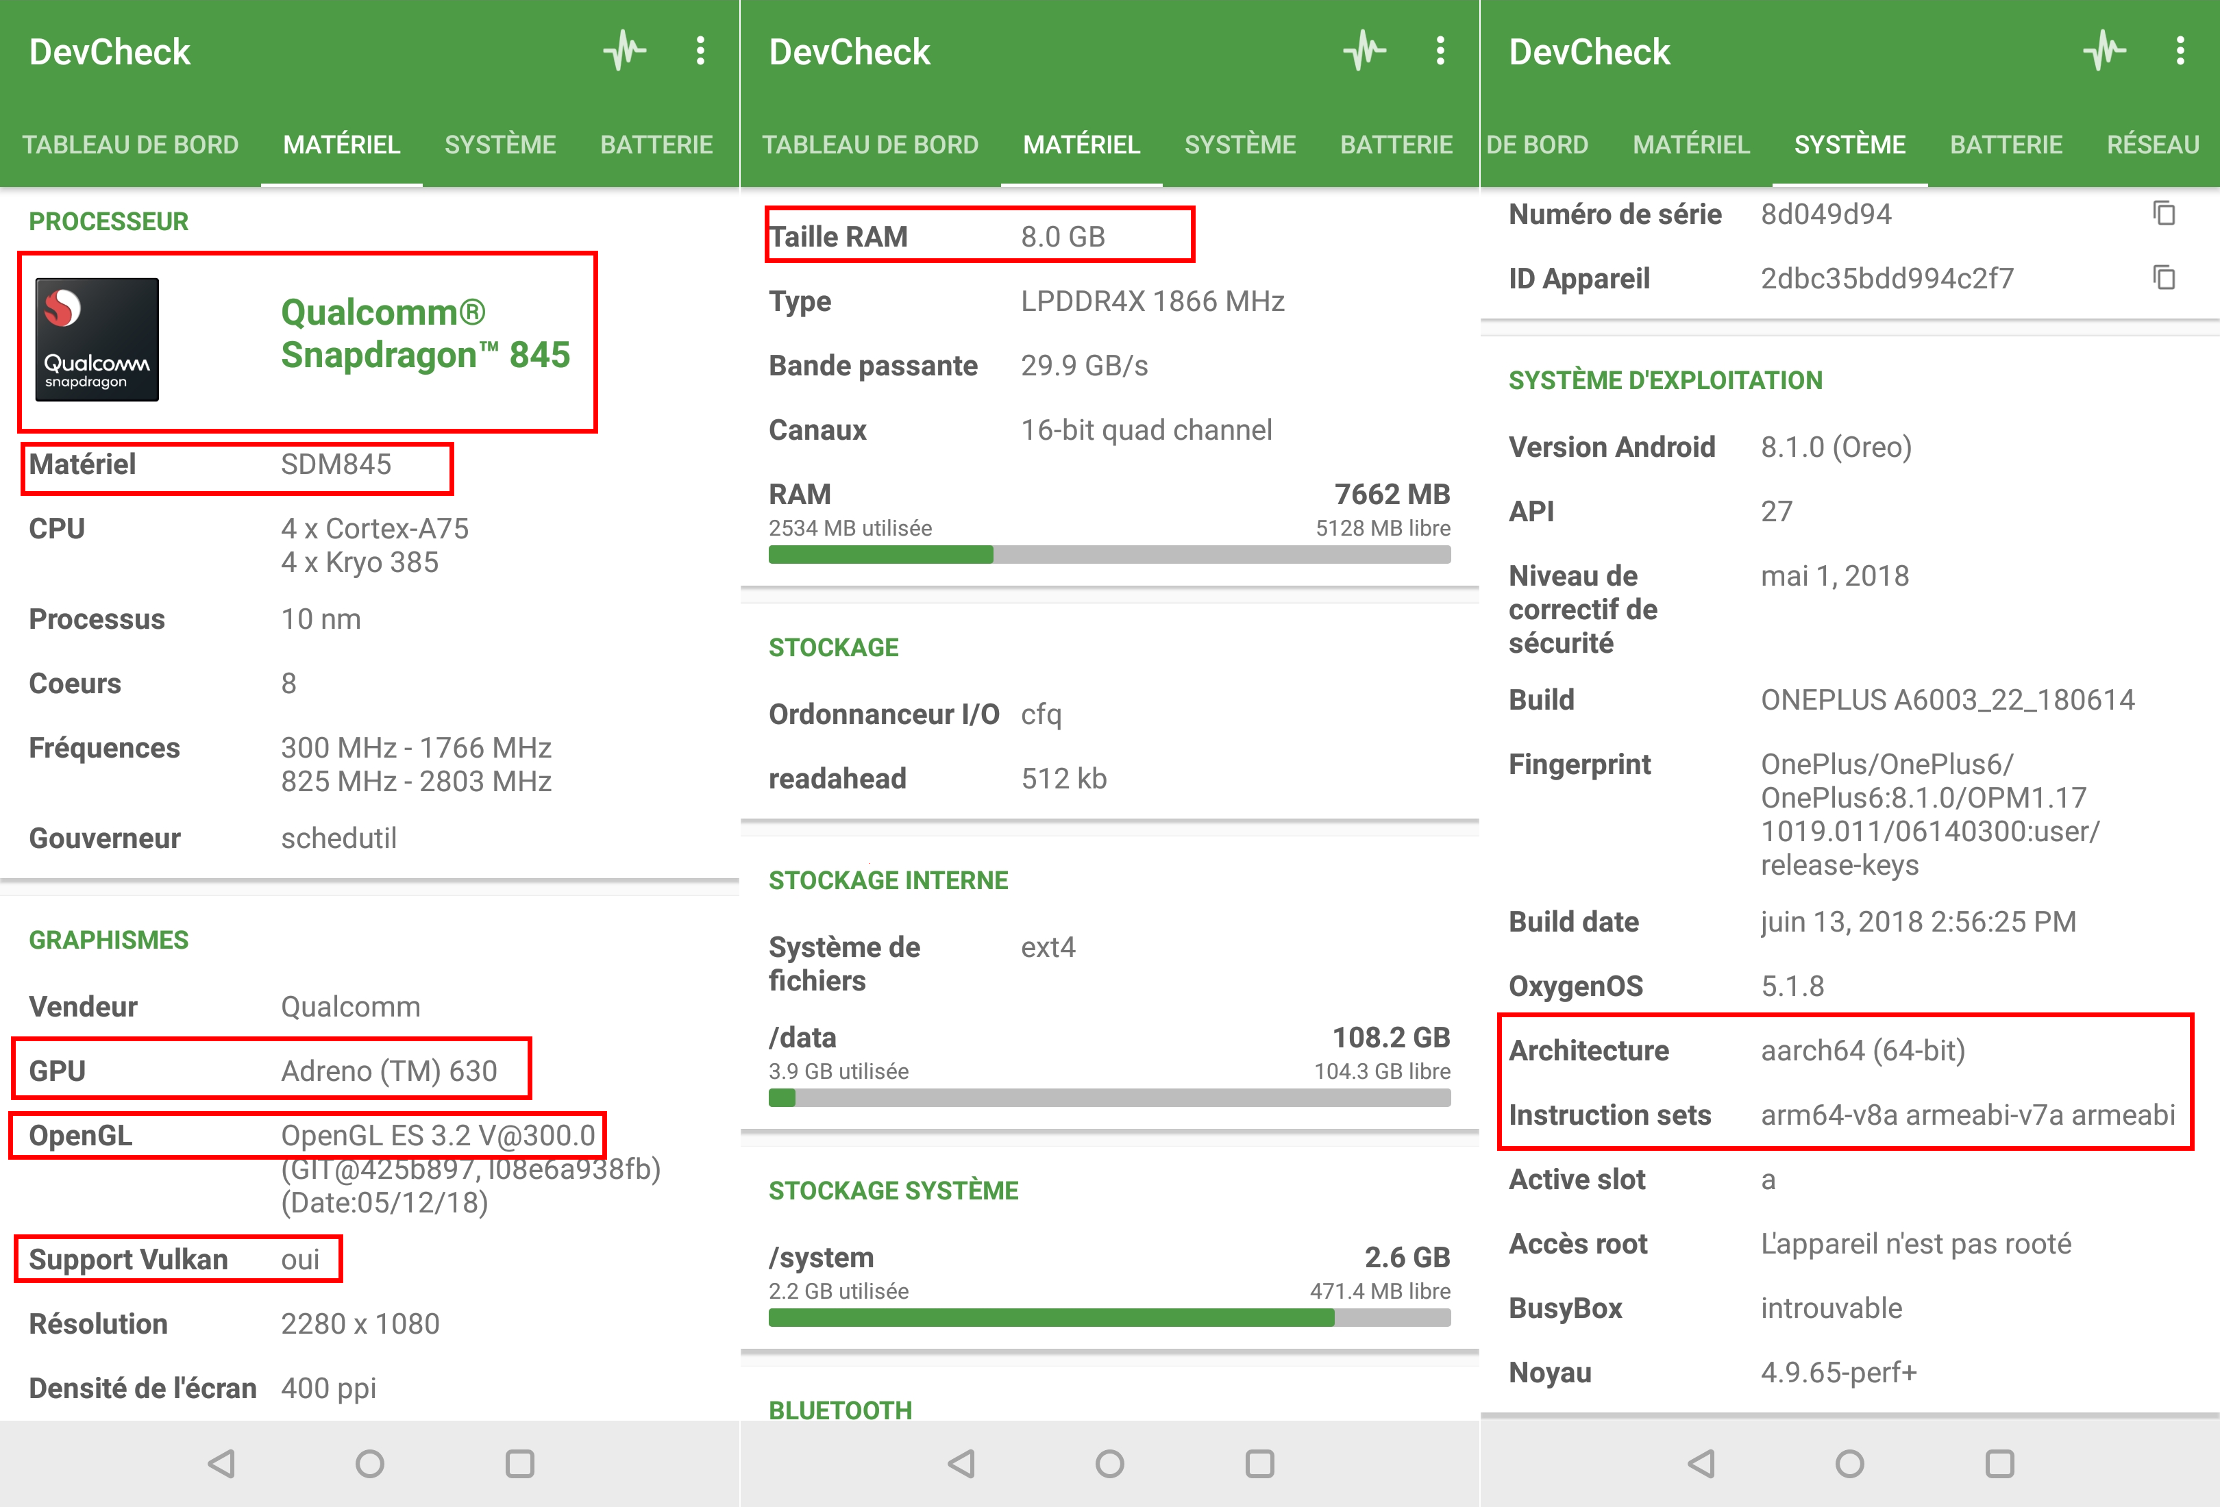
Task: Tap the aarch64 (64-bit) architecture value
Action: coord(1863,1051)
